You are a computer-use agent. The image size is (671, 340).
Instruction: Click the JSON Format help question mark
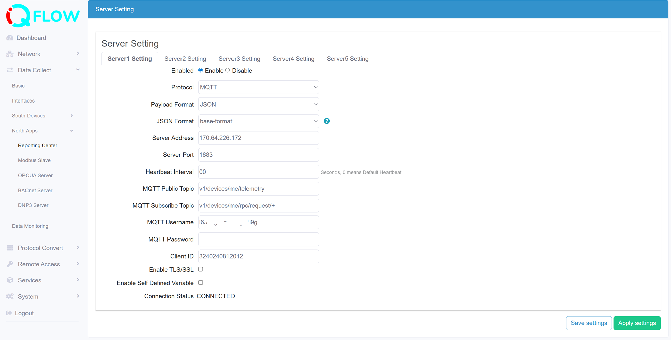coord(327,121)
